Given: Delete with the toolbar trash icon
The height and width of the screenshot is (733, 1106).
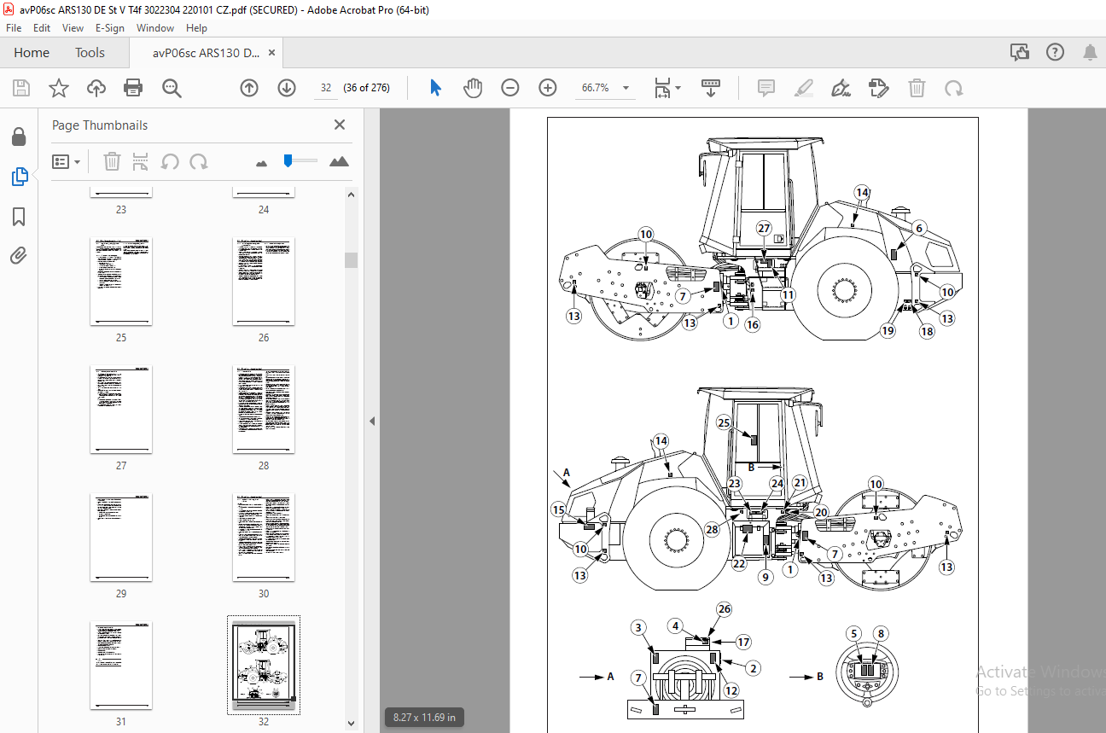Looking at the screenshot, I should (x=917, y=88).
